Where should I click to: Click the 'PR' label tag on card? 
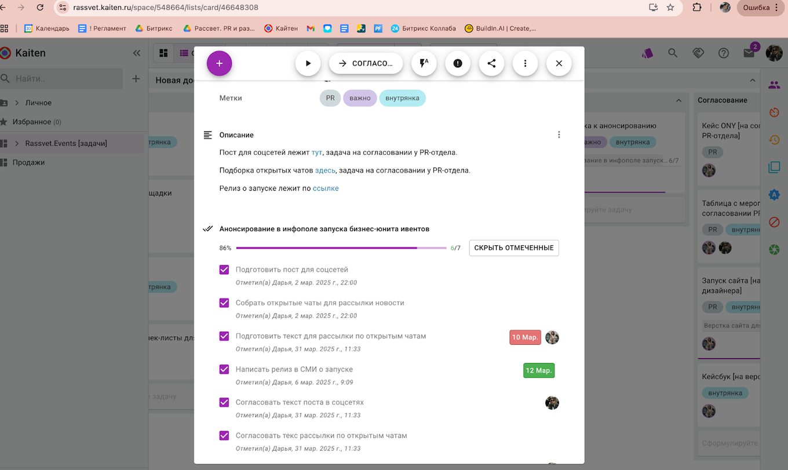pyautogui.click(x=330, y=98)
